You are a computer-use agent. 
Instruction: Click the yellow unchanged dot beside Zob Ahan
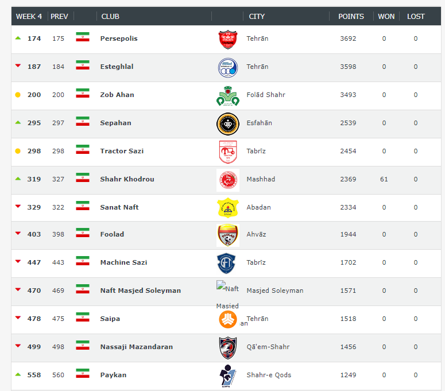click(x=18, y=95)
